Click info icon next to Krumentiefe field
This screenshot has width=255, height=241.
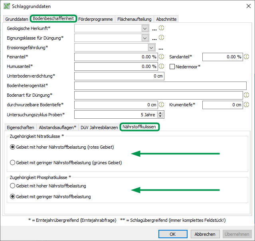[246, 105]
